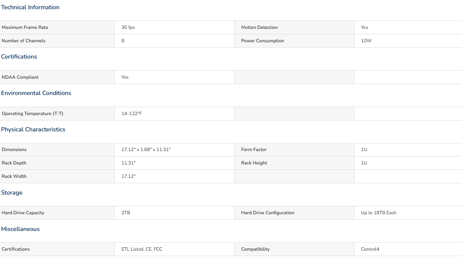
Task: Click the Up to 18TB Each value
Action: [379, 213]
